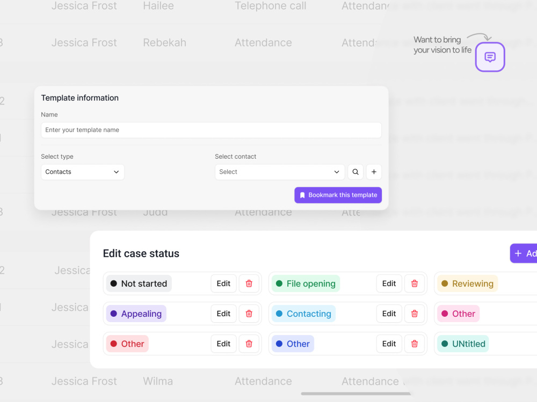Click Rebekah in the background table

[165, 42]
